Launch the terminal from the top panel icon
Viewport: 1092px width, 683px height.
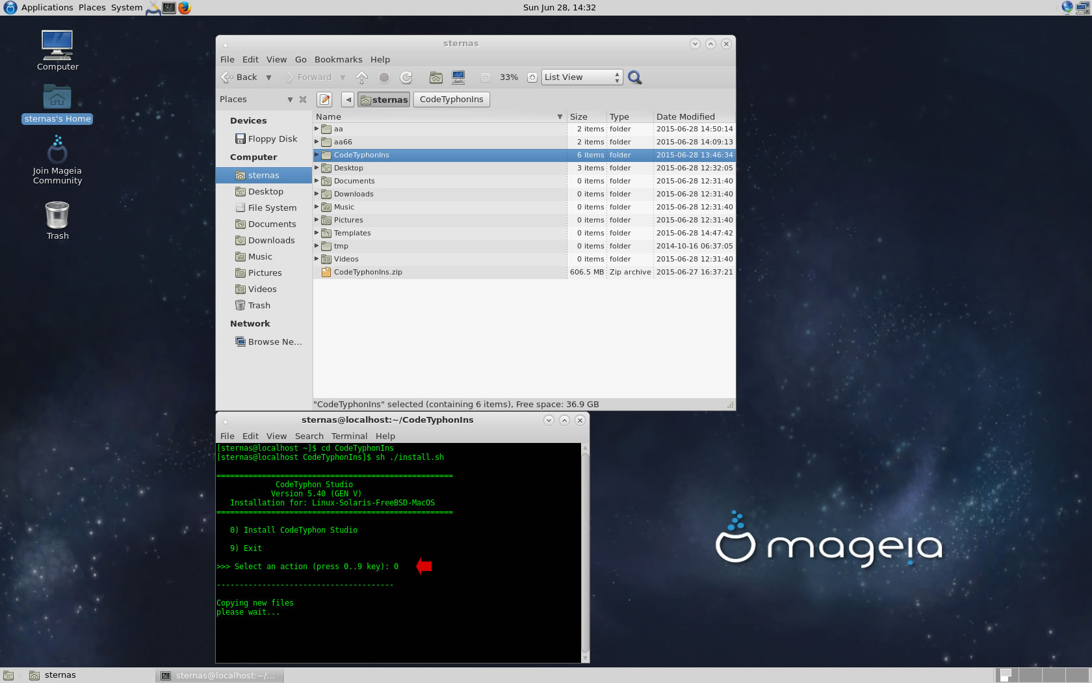point(169,8)
